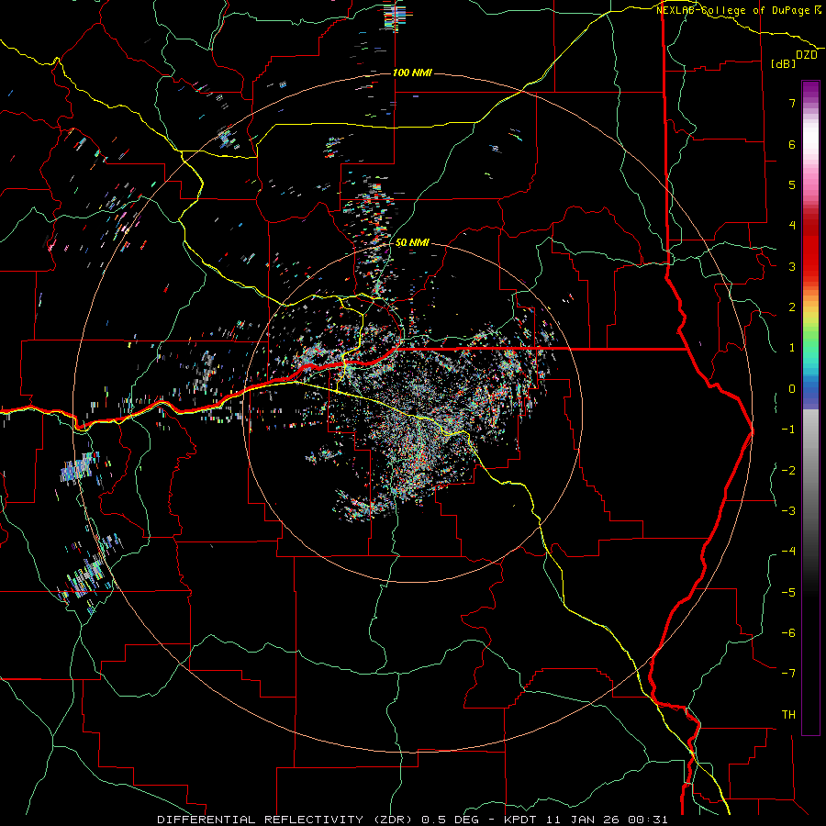Click the -3 value on the dB scale

tap(788, 510)
